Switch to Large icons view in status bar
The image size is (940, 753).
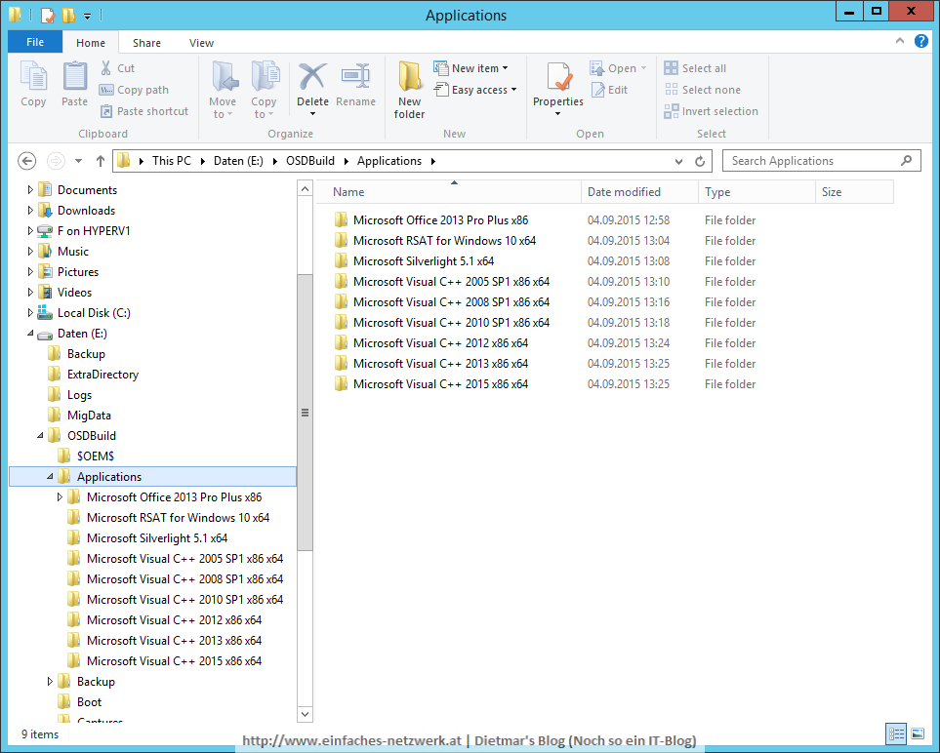pos(918,733)
